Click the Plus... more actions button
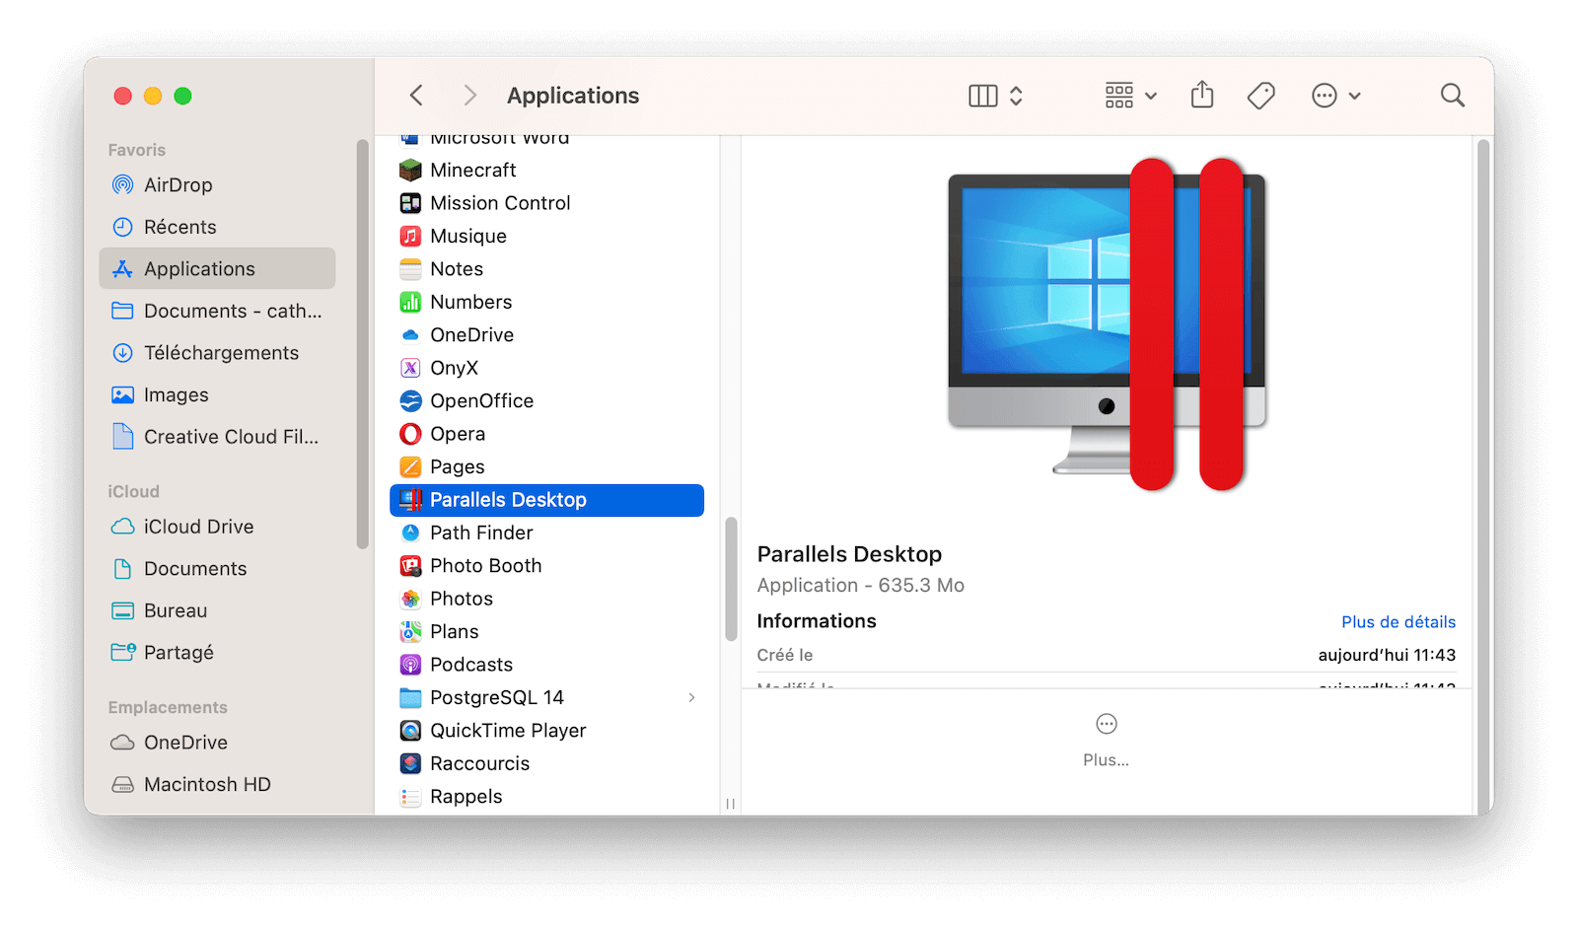Screen dimensions: 1578x926 [1106, 740]
